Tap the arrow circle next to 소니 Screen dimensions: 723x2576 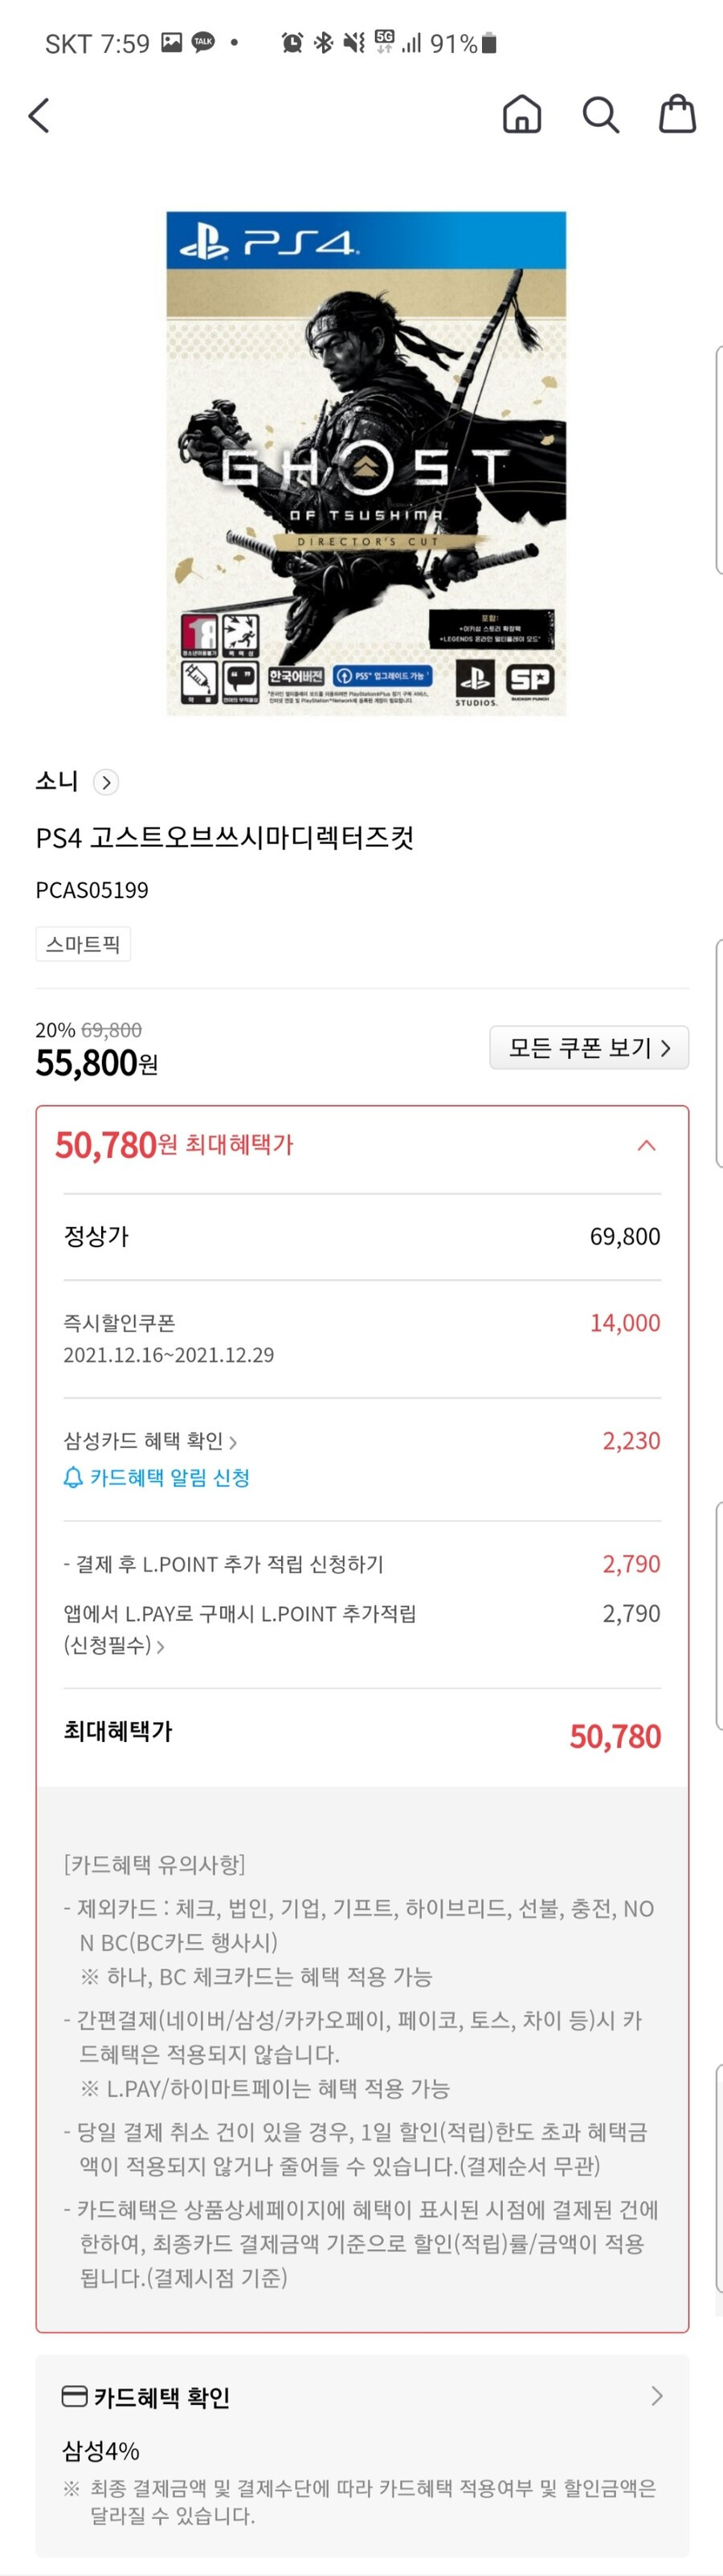(106, 782)
